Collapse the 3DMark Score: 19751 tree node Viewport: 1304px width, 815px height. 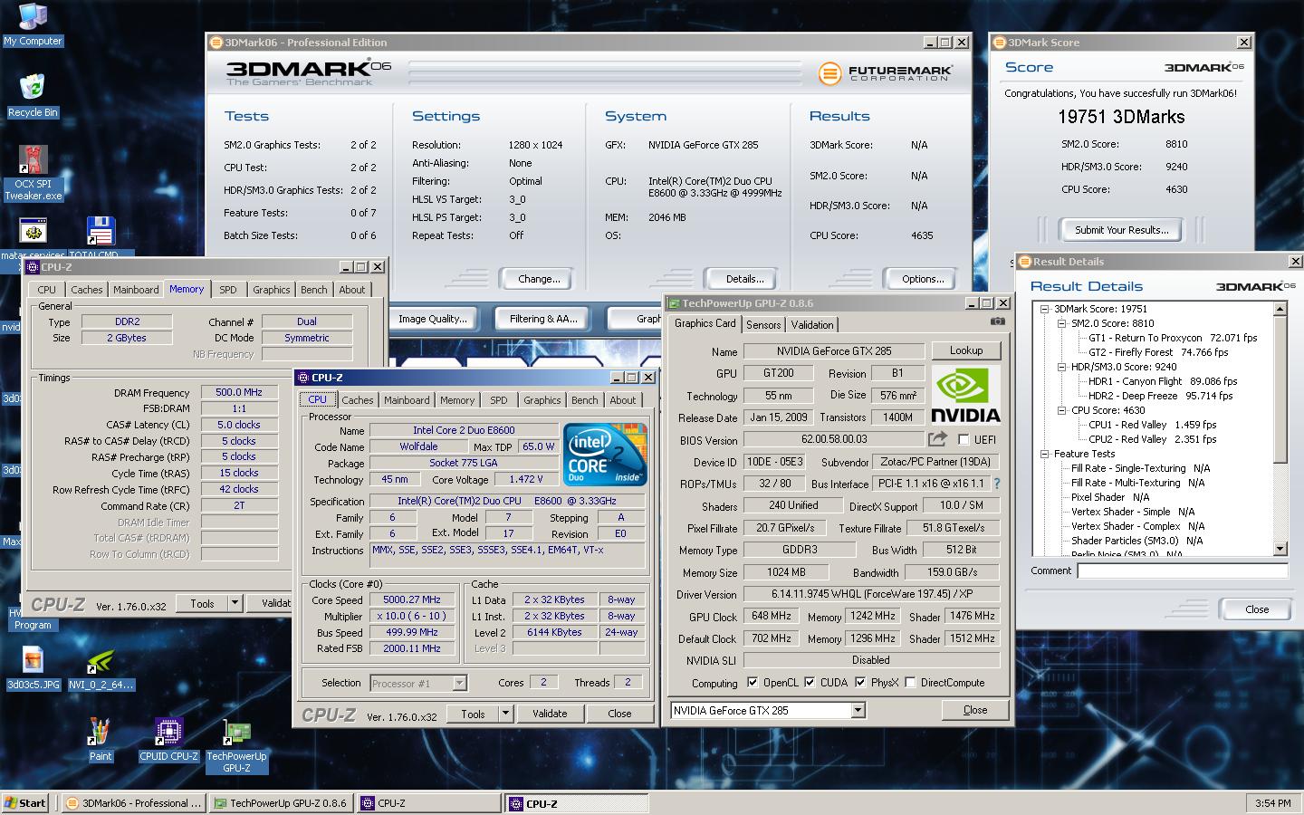pyautogui.click(x=1044, y=309)
